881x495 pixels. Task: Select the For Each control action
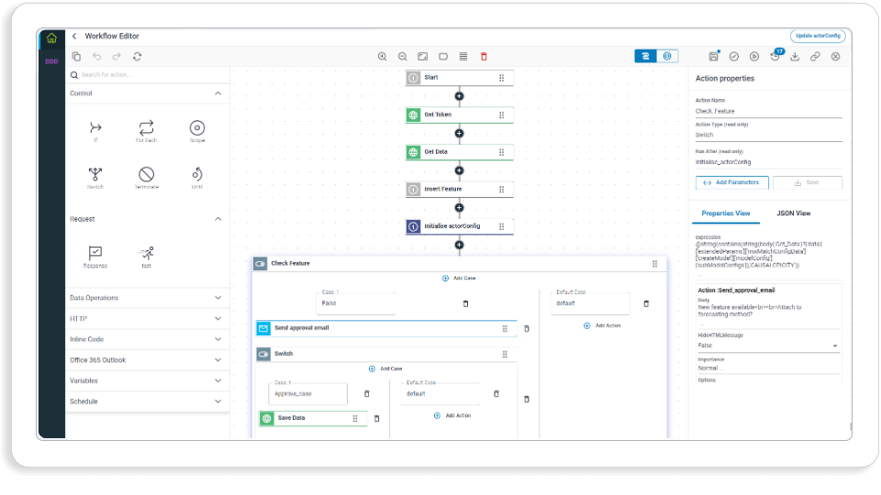pyautogui.click(x=146, y=128)
